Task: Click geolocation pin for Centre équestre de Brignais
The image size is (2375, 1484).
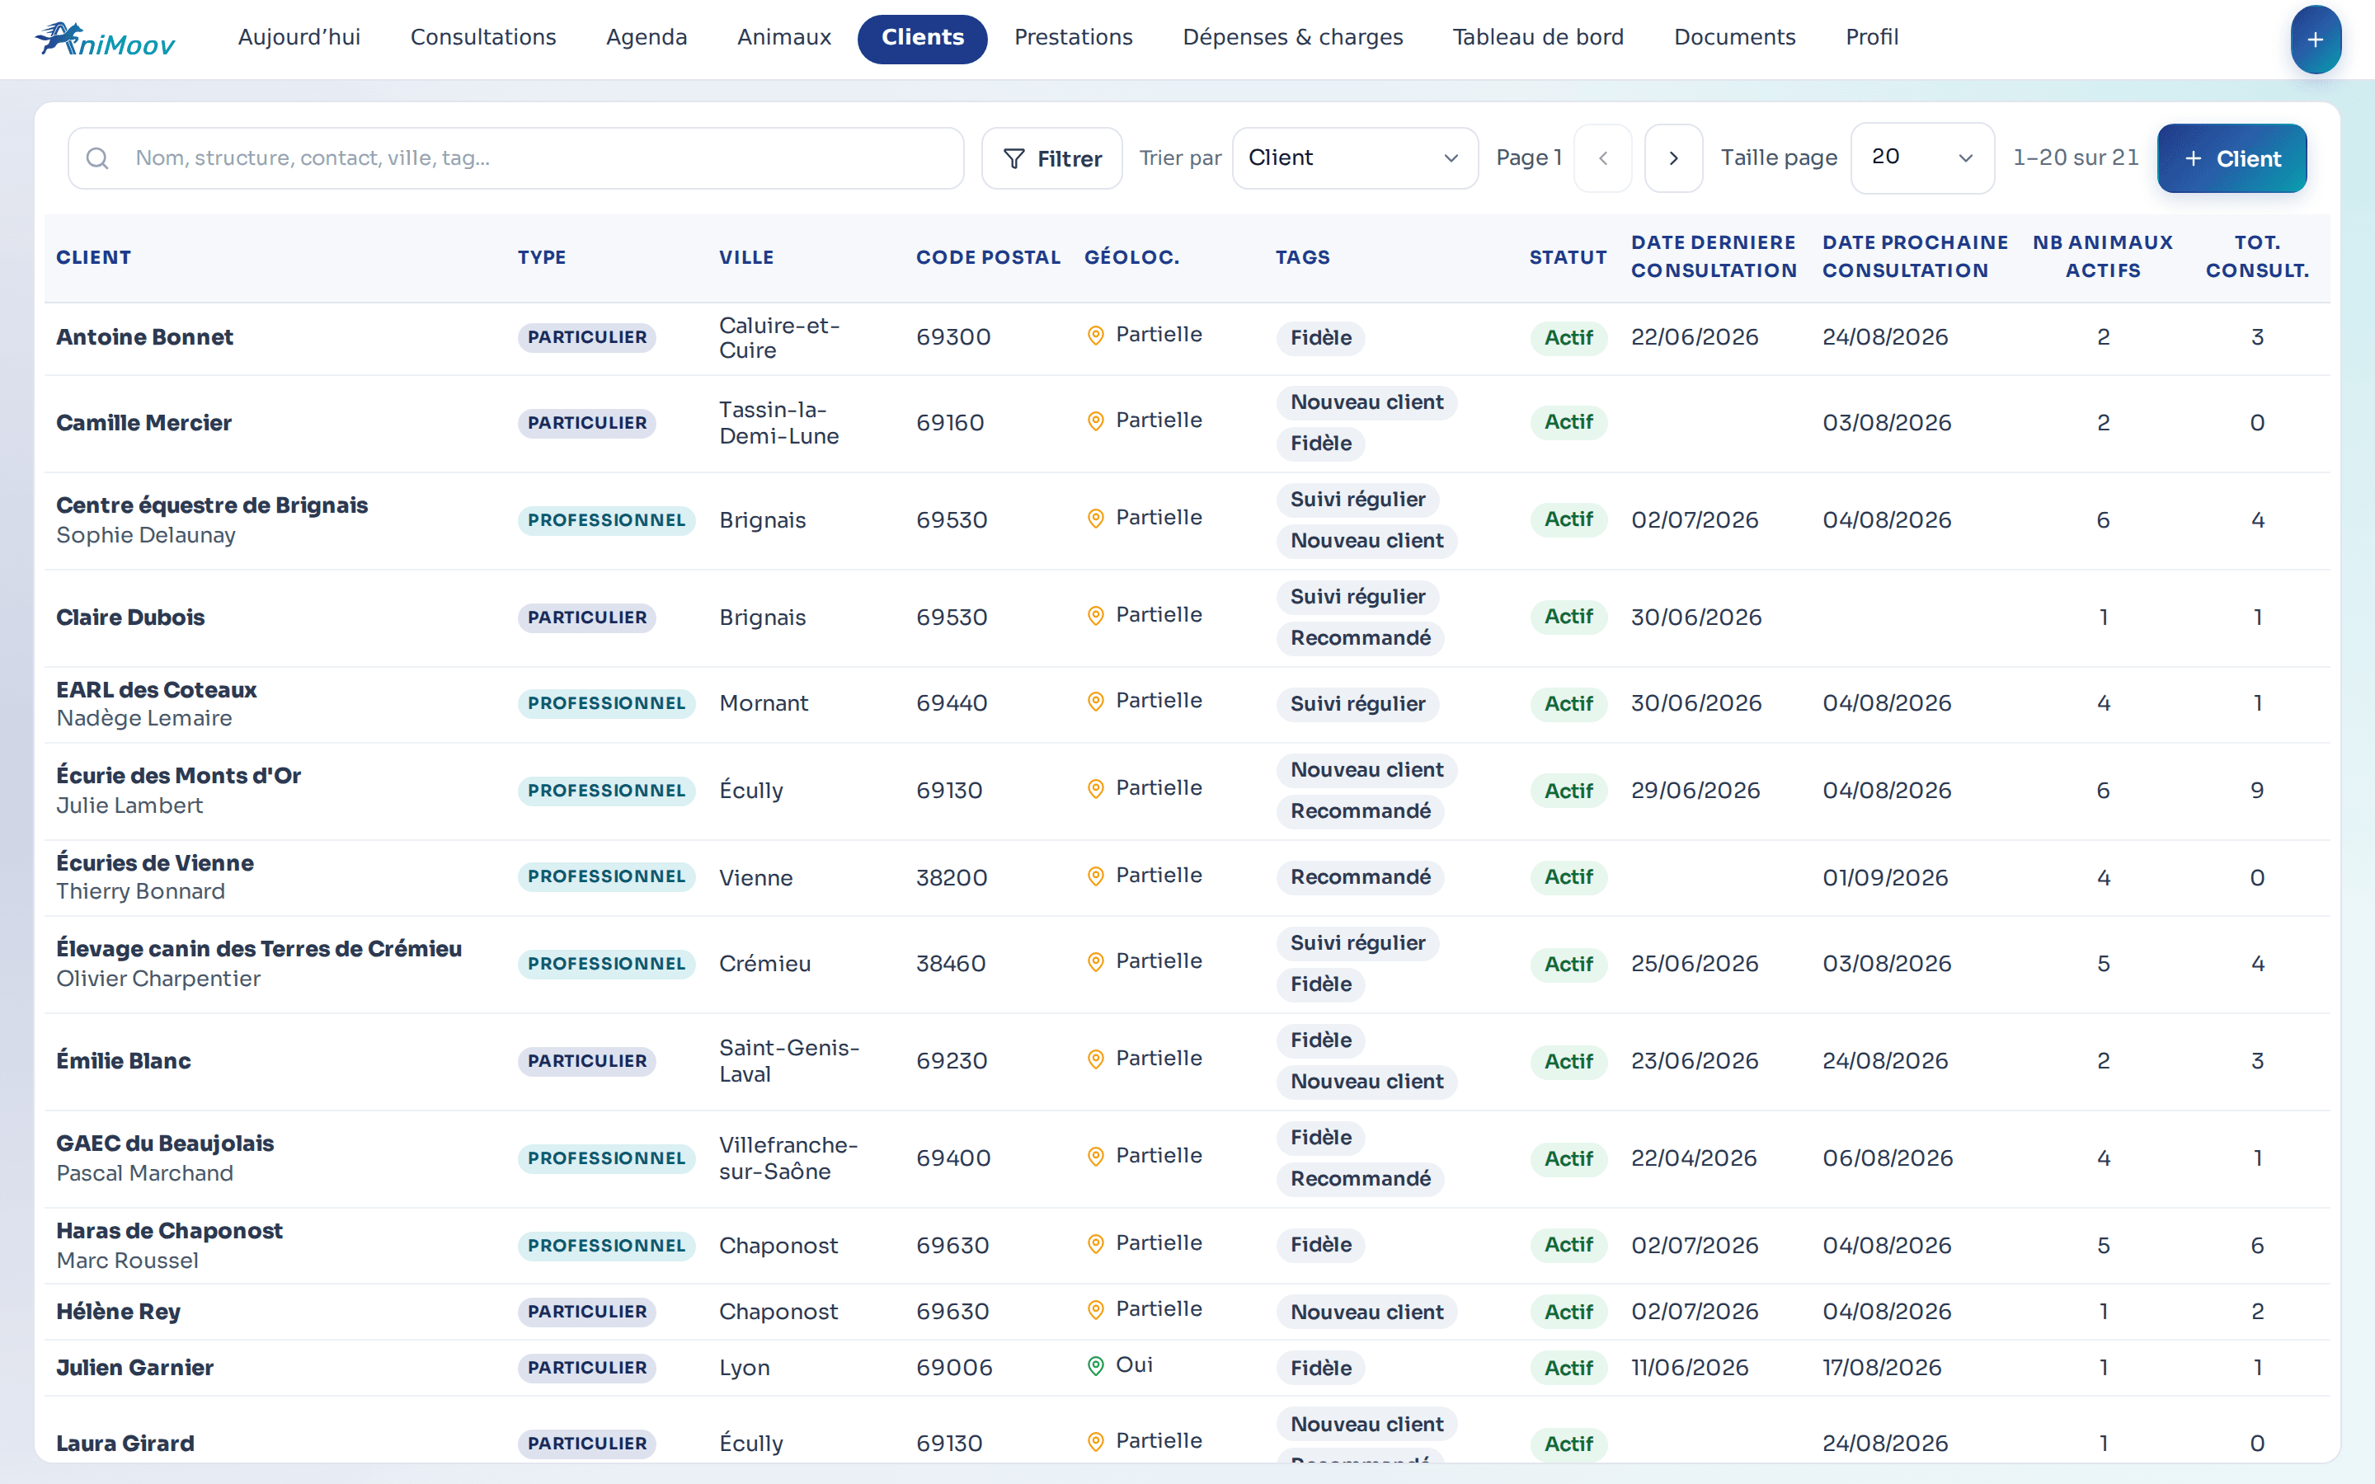Action: click(x=1096, y=517)
